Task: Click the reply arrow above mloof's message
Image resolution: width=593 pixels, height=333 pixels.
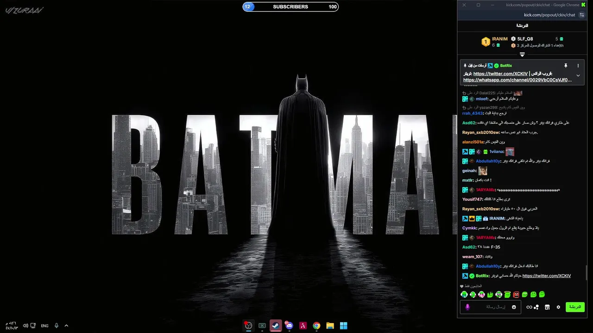Action: [464, 93]
